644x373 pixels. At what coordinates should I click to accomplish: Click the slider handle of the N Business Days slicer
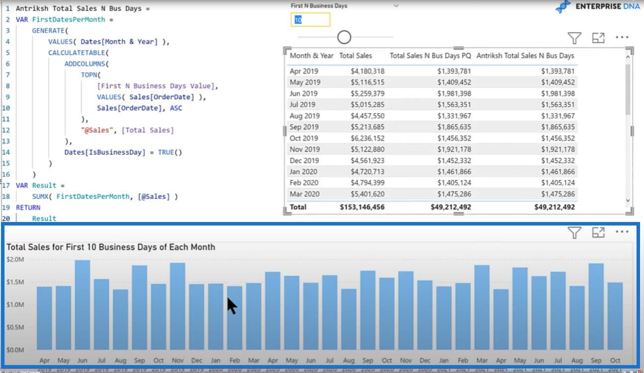pyautogui.click(x=344, y=37)
